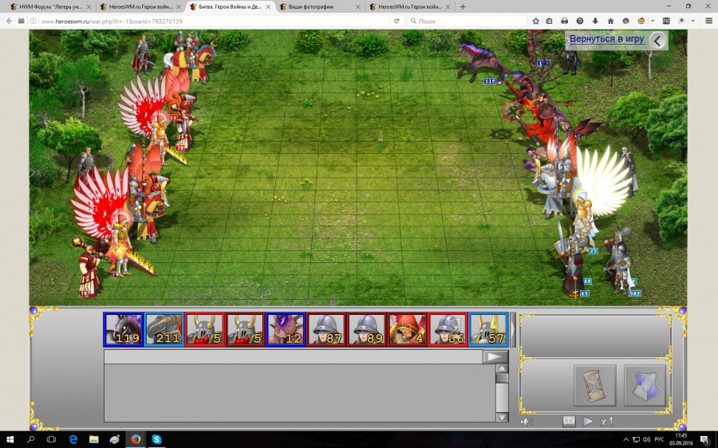Click the taskbar search magnifier
Image resolution: width=718 pixels, height=448 pixels.
[30, 439]
